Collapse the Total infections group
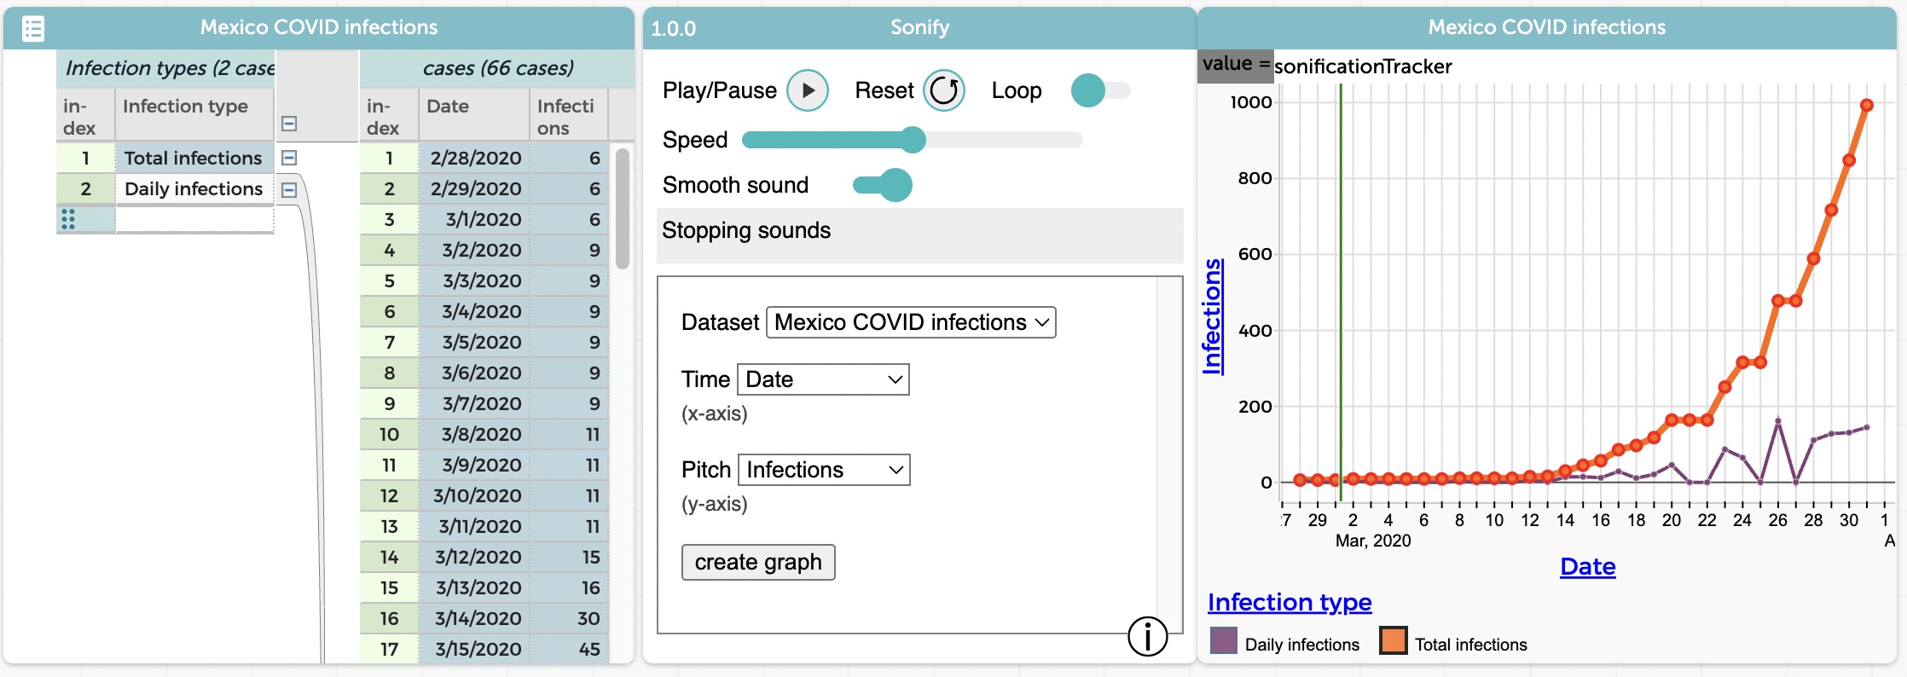 tap(289, 158)
